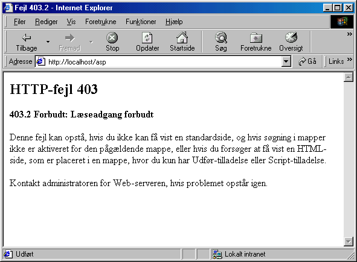Click the page icon in the address bar
This screenshot has height=262, width=357.
pos(40,61)
